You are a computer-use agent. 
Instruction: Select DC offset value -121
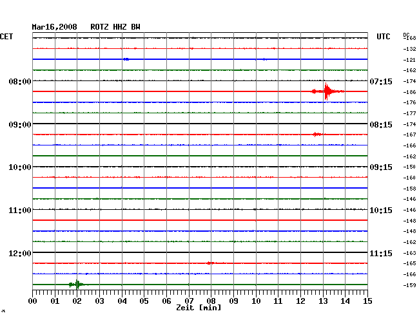(x=409, y=60)
